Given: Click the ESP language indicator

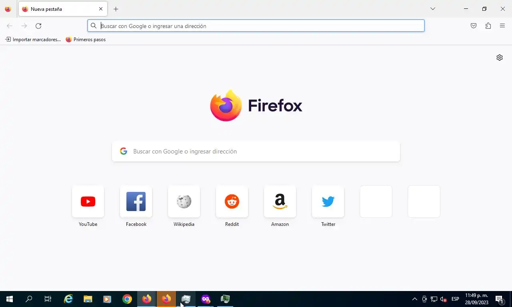Looking at the screenshot, I should click(x=455, y=299).
